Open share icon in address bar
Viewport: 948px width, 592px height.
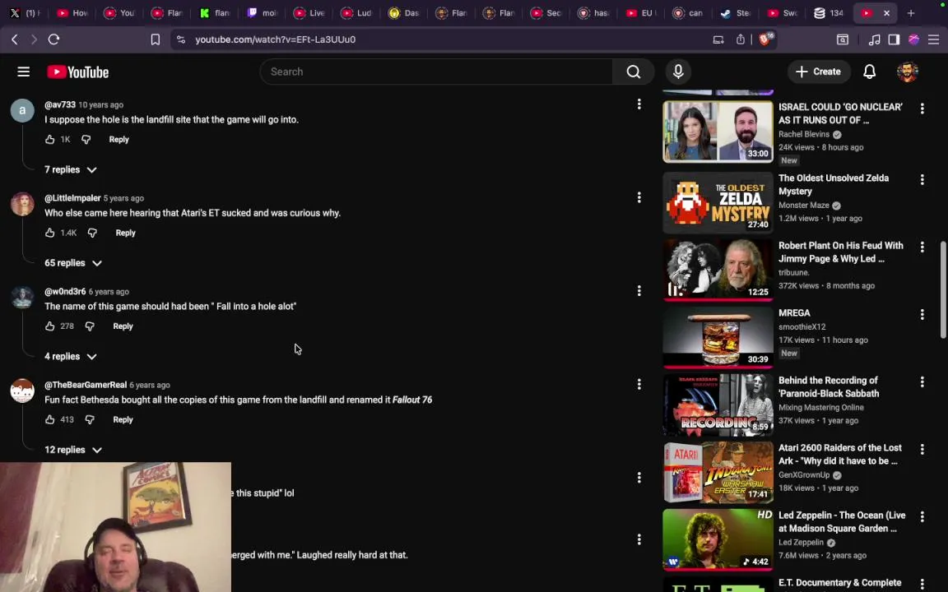[741, 39]
